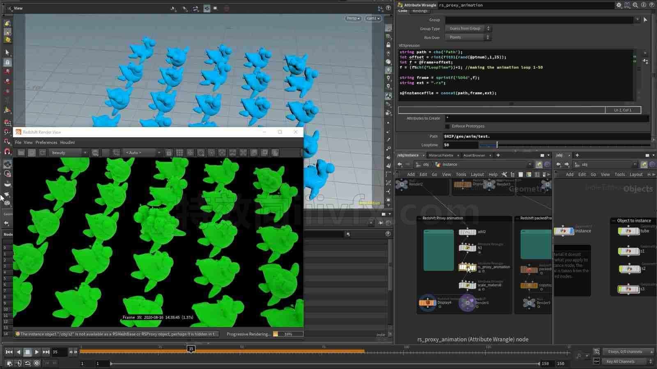The height and width of the screenshot is (369, 657).
Task: Open the Attribute Wrangle help icon
Action: [x=651, y=5]
